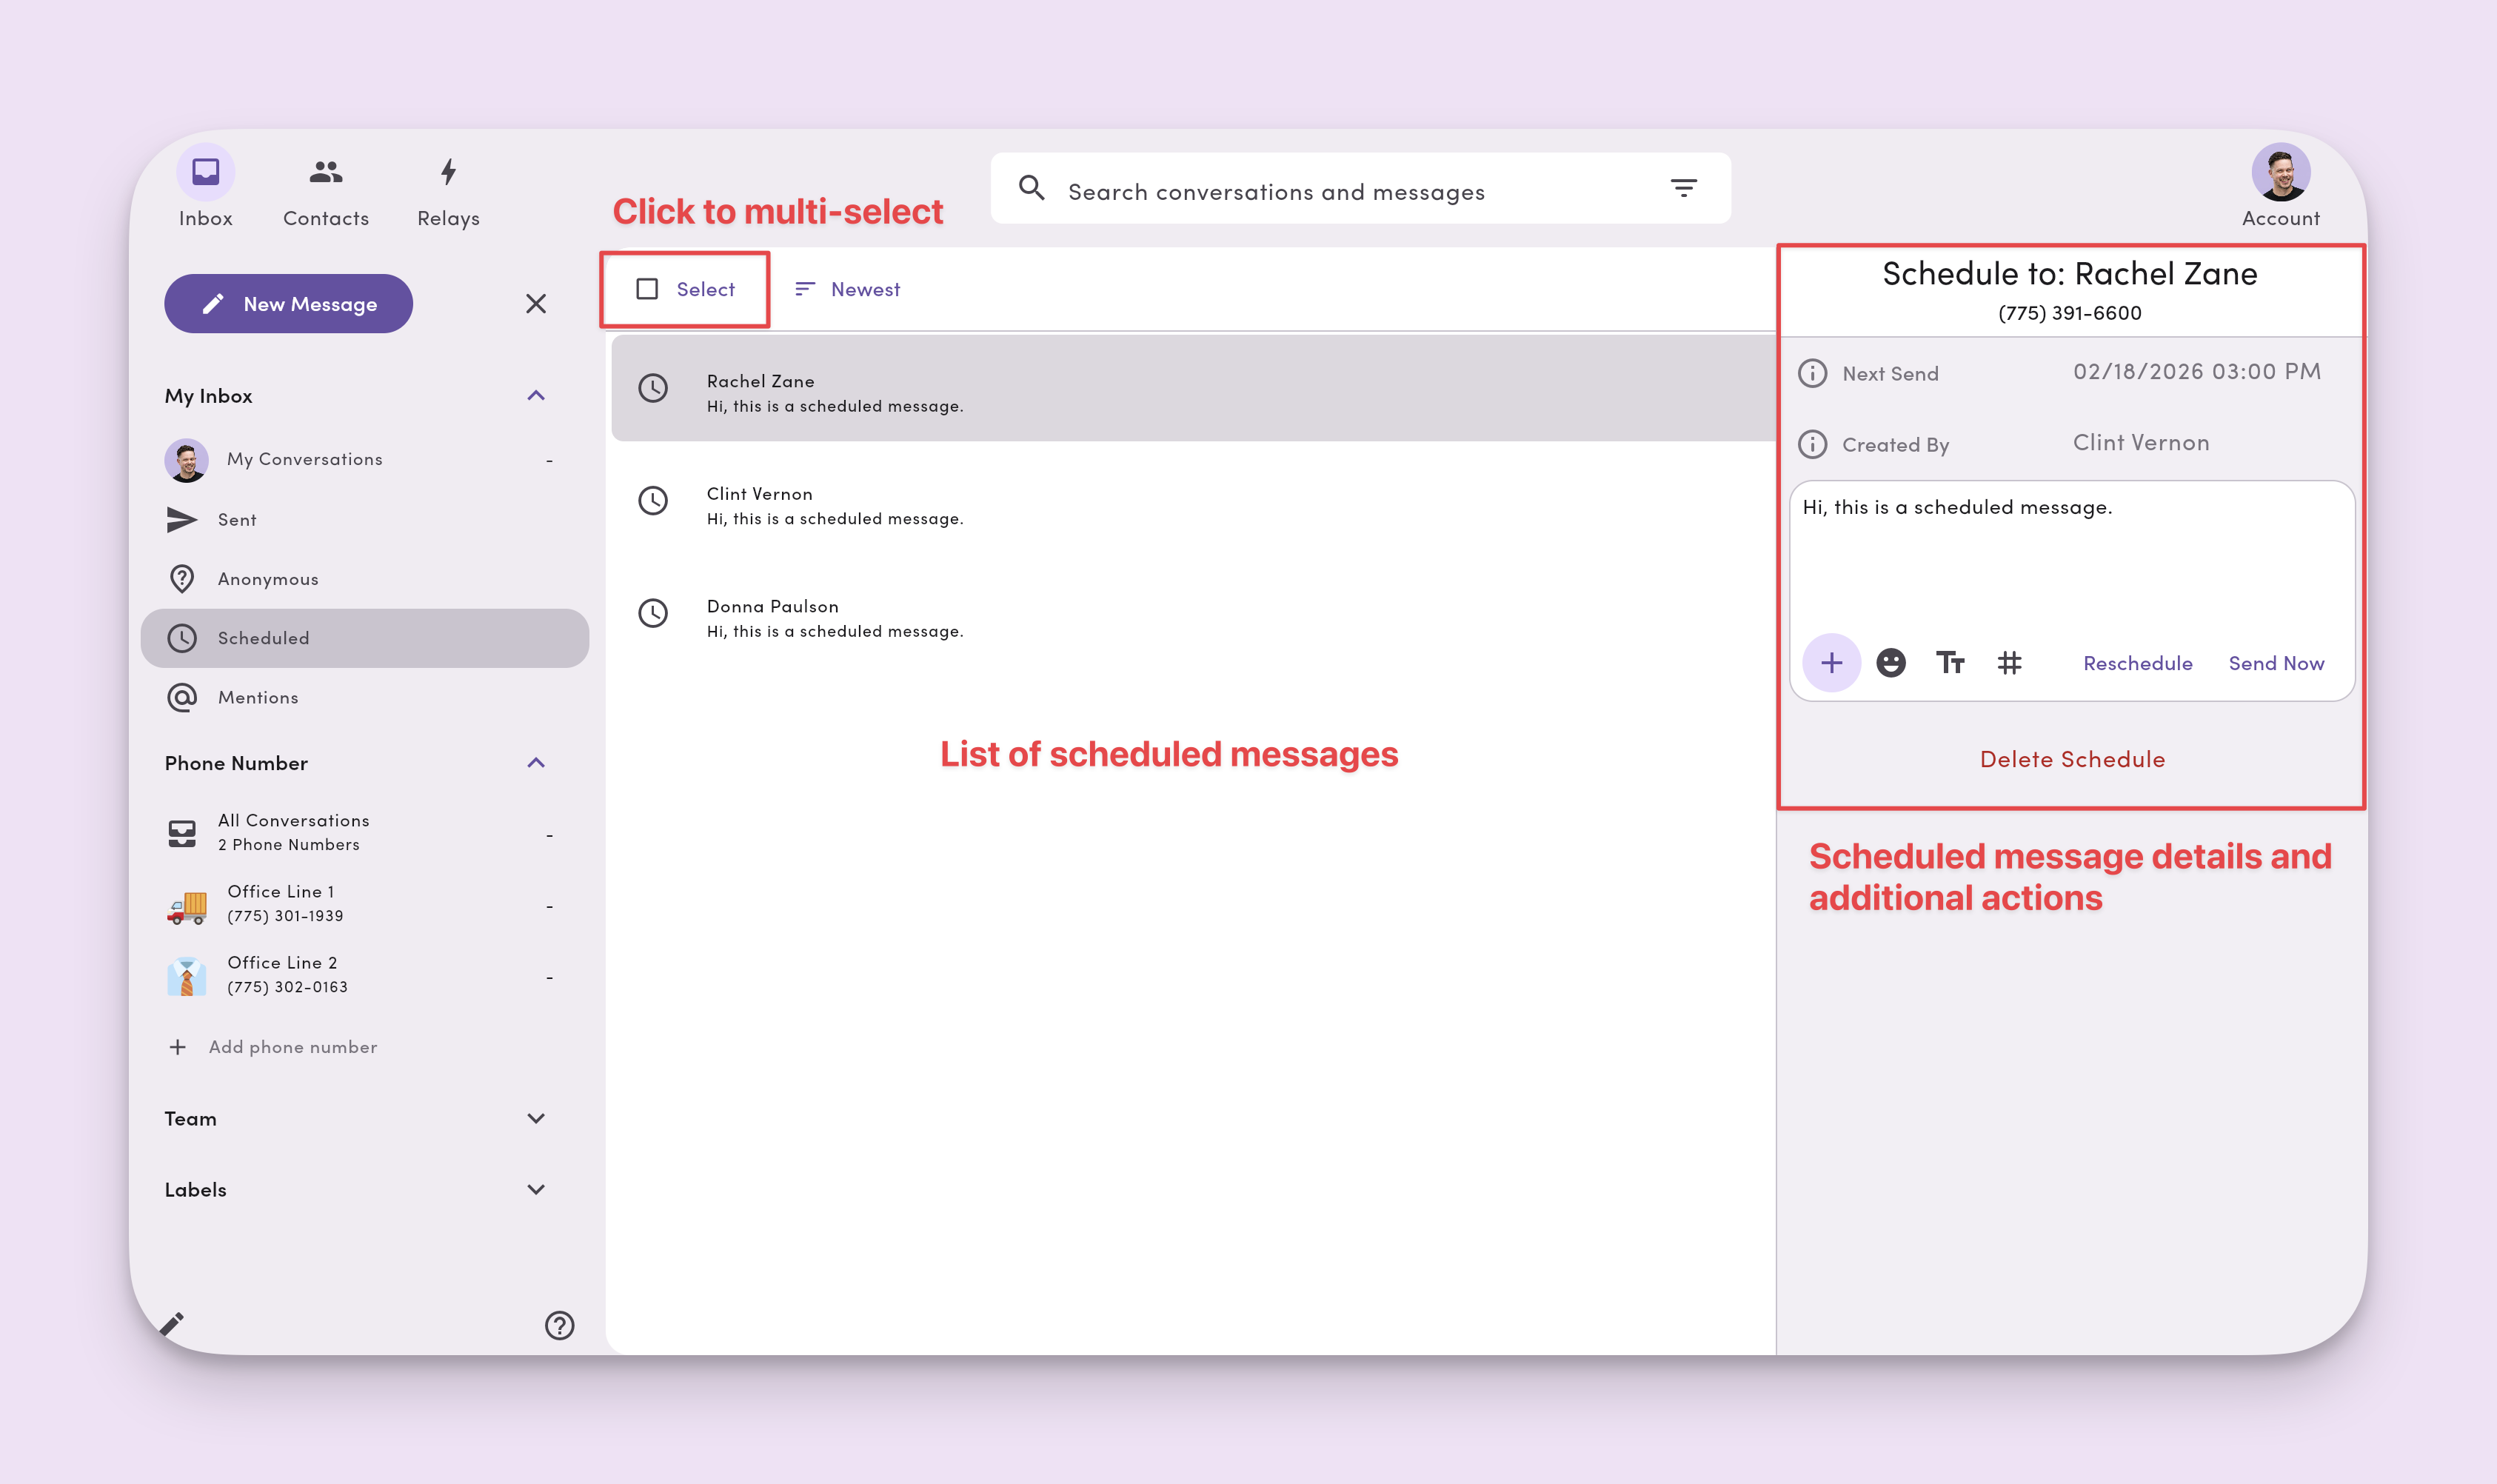Viewport: 2497px width, 1484px height.
Task: Expand the Team section
Action: click(x=537, y=1118)
